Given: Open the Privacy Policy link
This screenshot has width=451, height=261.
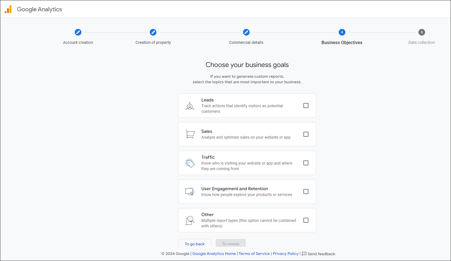Looking at the screenshot, I should coord(285,254).
